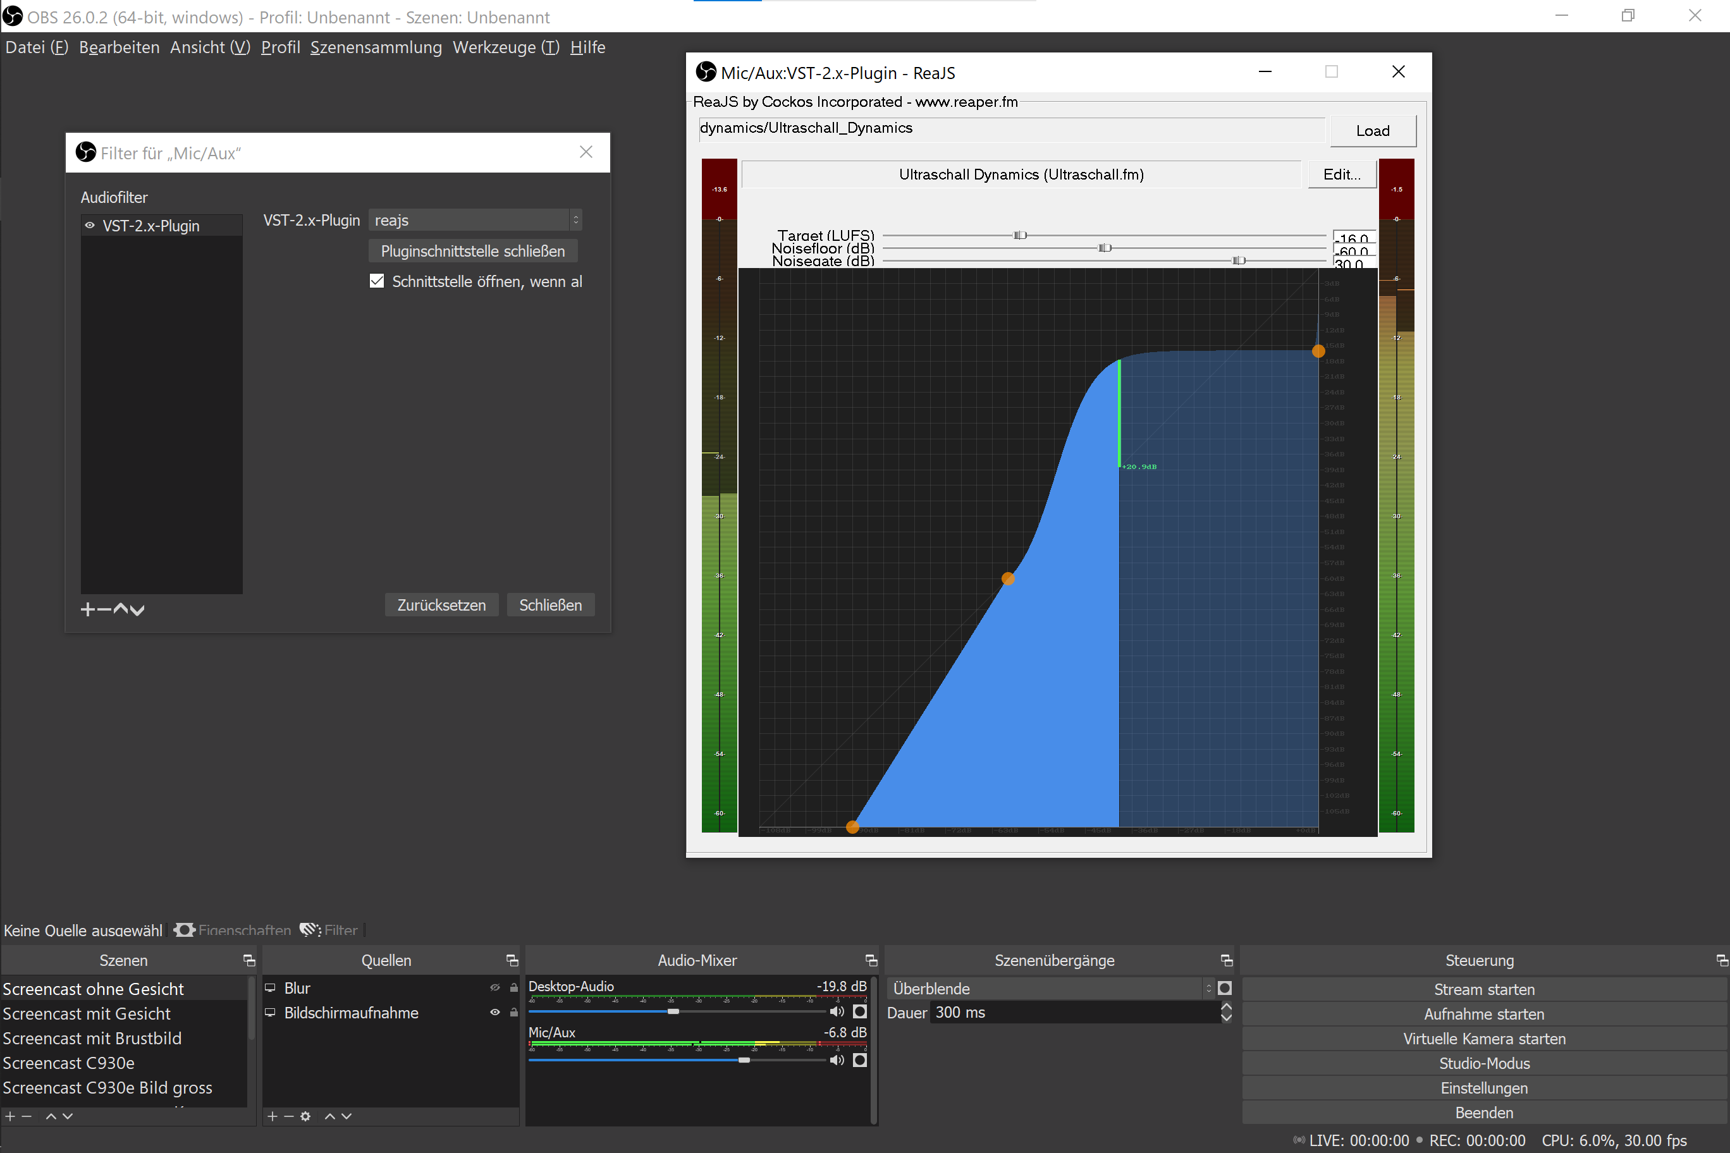Click Load in the ReaJS window
This screenshot has height=1153, width=1730.
click(x=1373, y=131)
